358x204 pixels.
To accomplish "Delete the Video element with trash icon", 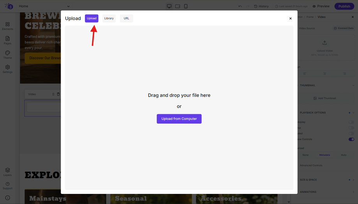I will (x=58, y=94).
